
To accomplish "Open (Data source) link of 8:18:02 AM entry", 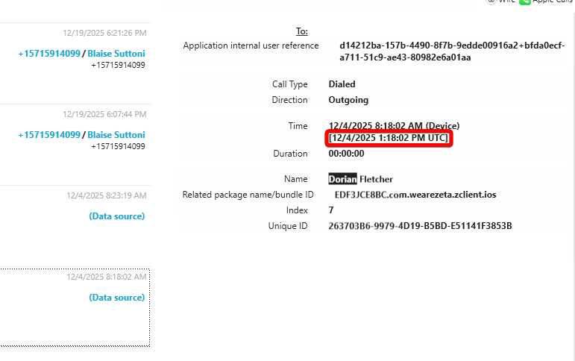I will click(x=117, y=298).
